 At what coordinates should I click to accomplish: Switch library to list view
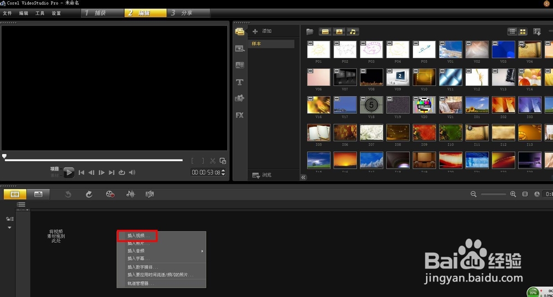[x=512, y=31]
